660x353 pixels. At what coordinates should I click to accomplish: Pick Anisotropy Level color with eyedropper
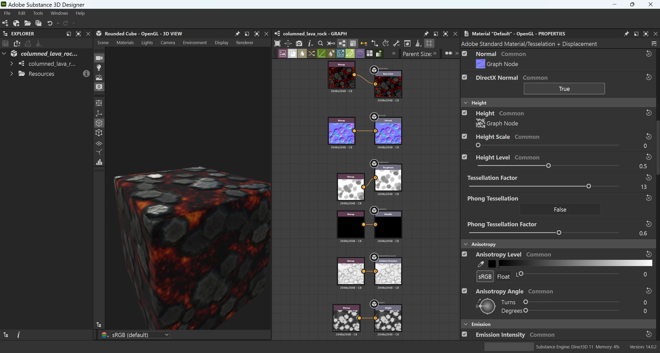481,264
